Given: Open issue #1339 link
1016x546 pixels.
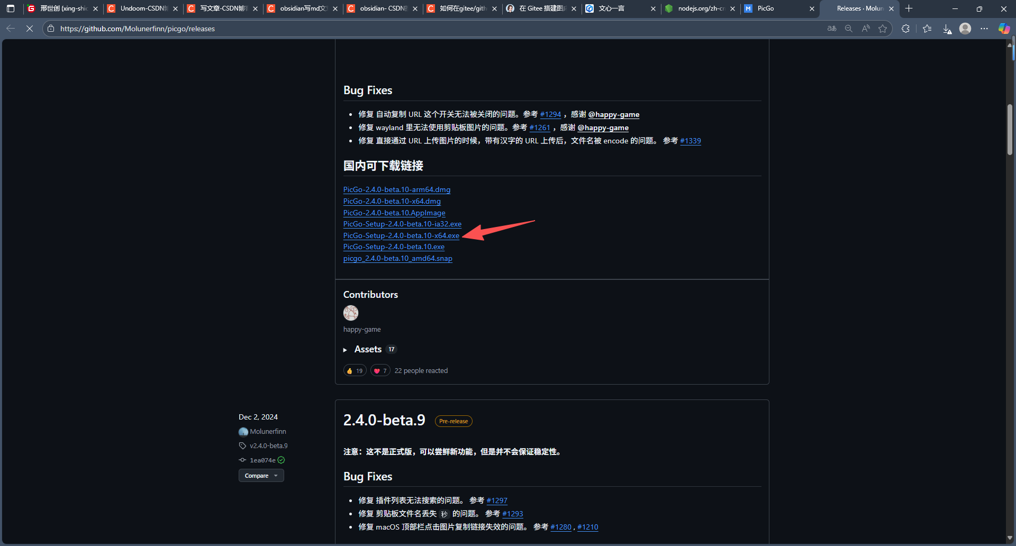Looking at the screenshot, I should [x=691, y=141].
